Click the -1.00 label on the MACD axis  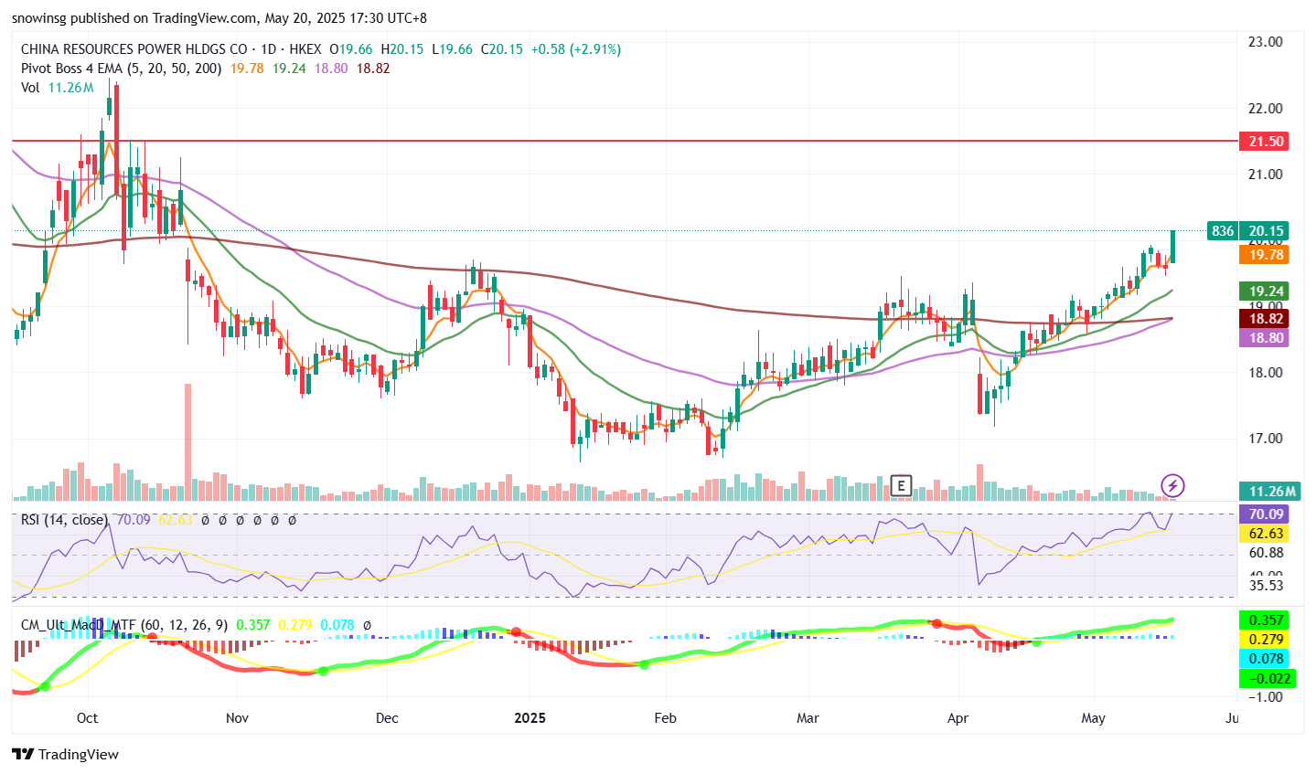pyautogui.click(x=1266, y=697)
